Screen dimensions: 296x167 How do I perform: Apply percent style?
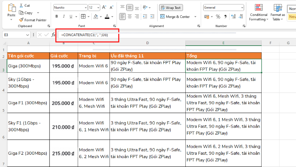(218, 17)
